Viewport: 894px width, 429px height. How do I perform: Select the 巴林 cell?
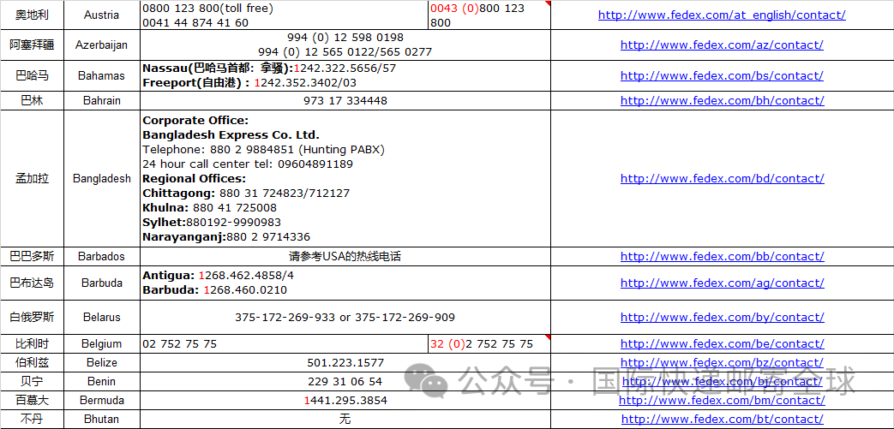pos(32,101)
